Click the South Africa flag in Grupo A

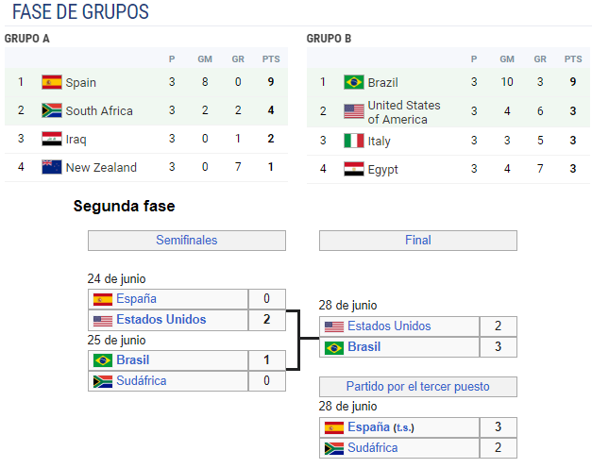coord(52,110)
